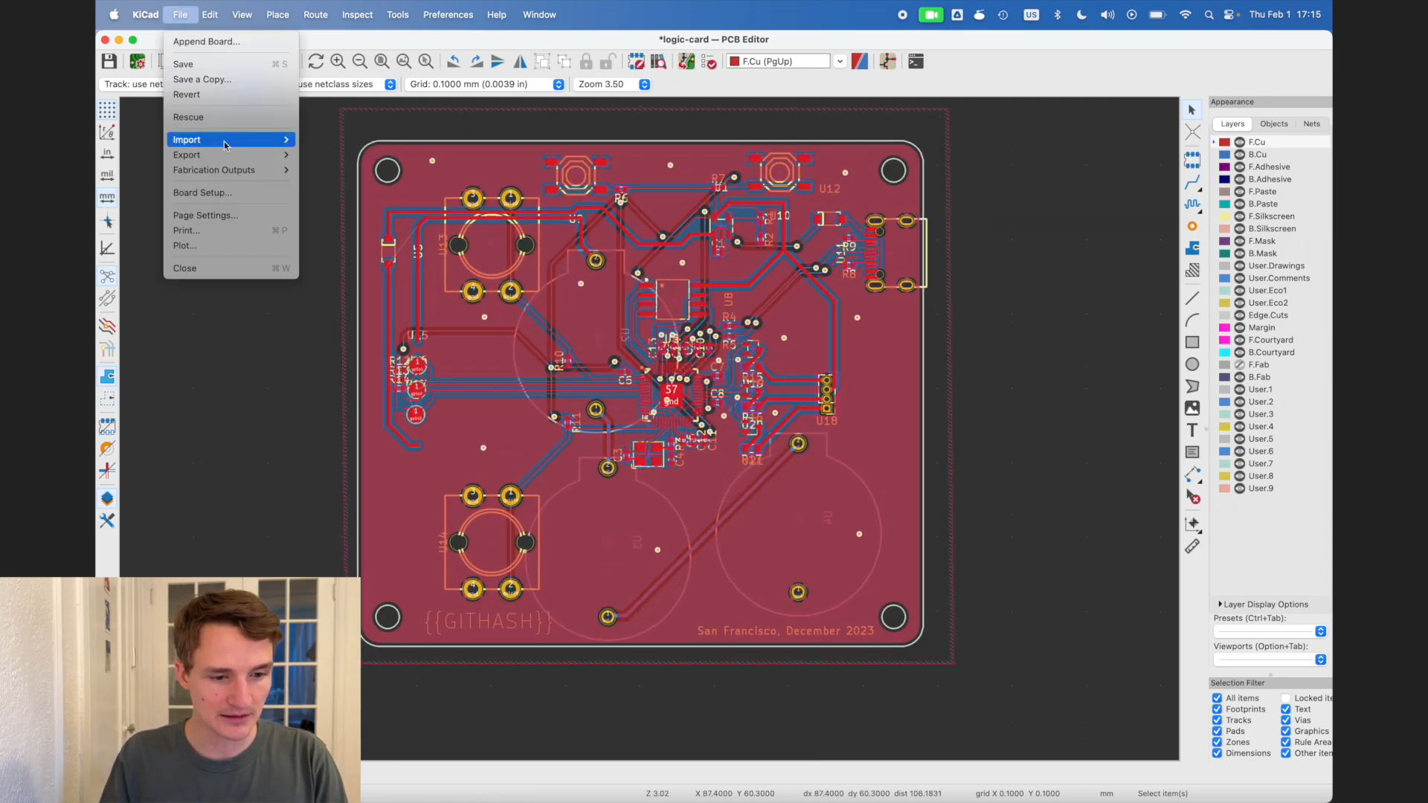Expand the Fabrication Outputs submenu

tap(231, 170)
